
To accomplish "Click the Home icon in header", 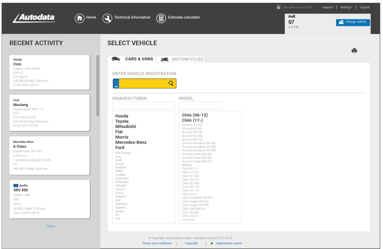I will coord(79,18).
